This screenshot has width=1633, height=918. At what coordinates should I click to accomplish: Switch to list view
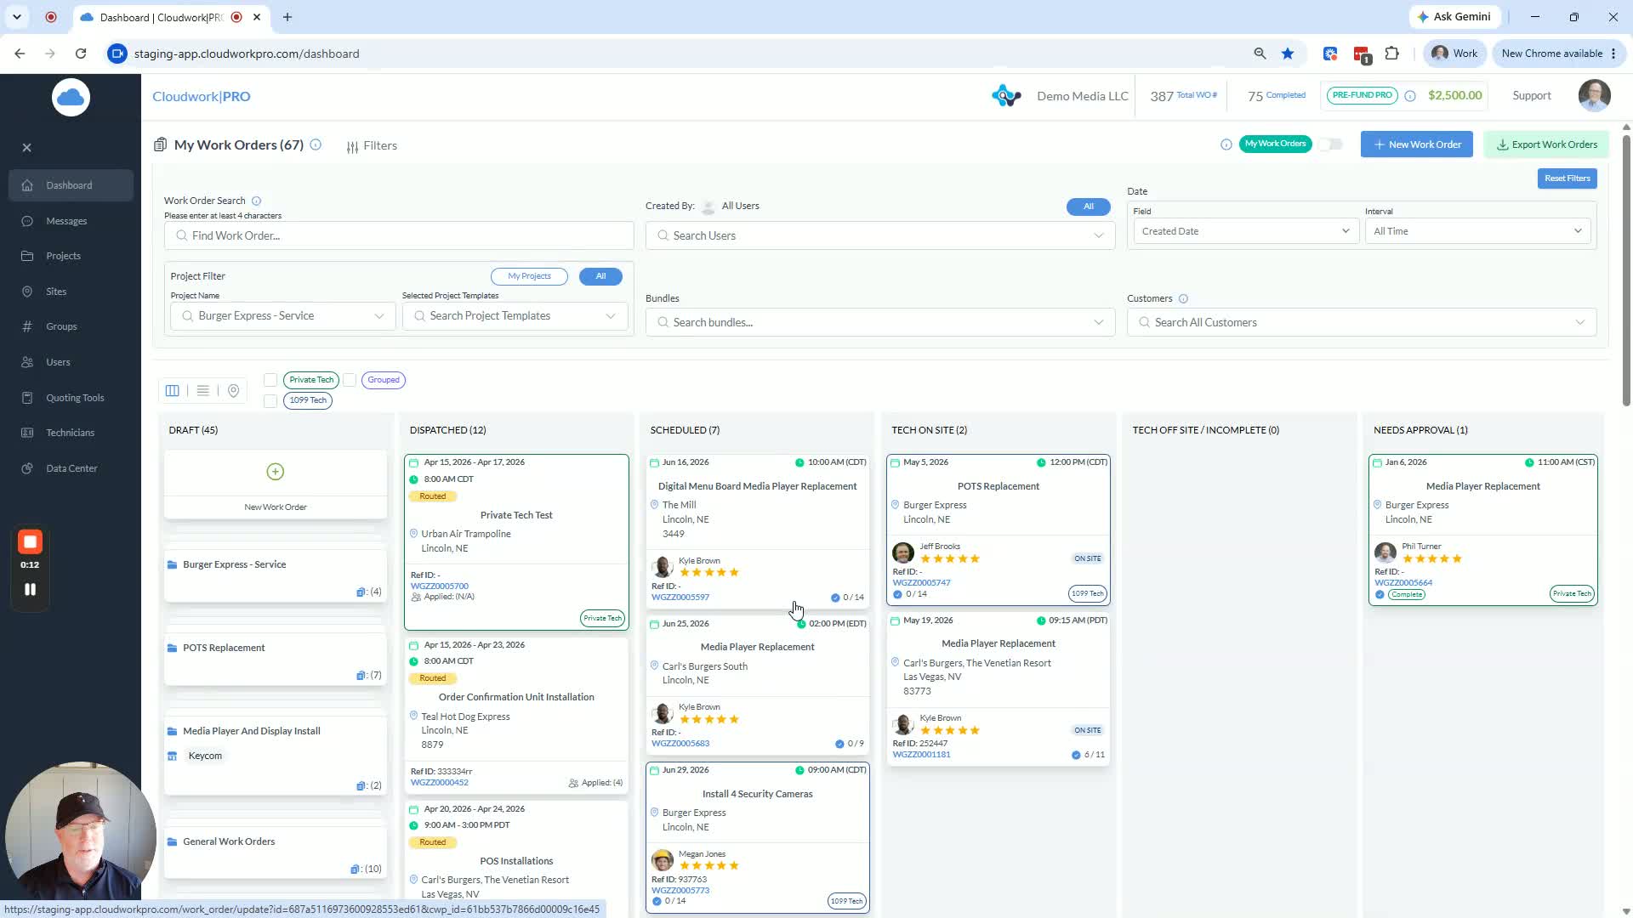202,390
